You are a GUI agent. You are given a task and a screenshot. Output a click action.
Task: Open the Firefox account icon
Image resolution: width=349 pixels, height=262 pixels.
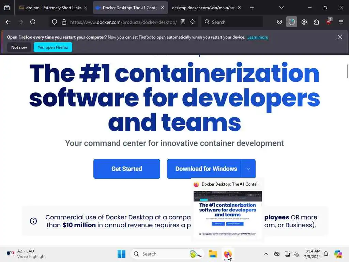pos(304,22)
